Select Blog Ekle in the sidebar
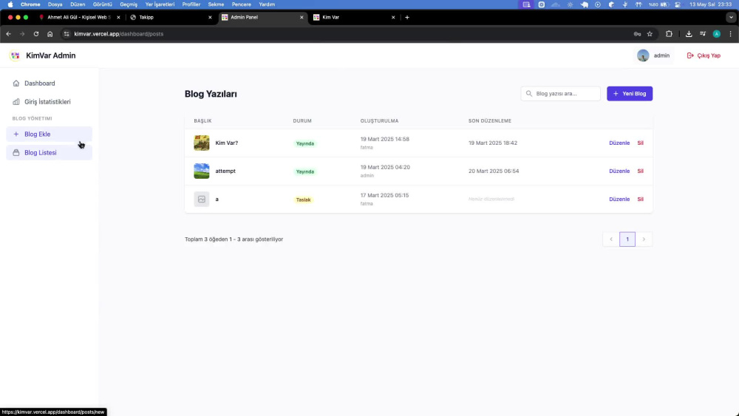 [49, 134]
